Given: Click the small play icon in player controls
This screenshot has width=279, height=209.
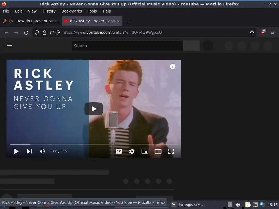Looking at the screenshot, I should pyautogui.click(x=16, y=151).
